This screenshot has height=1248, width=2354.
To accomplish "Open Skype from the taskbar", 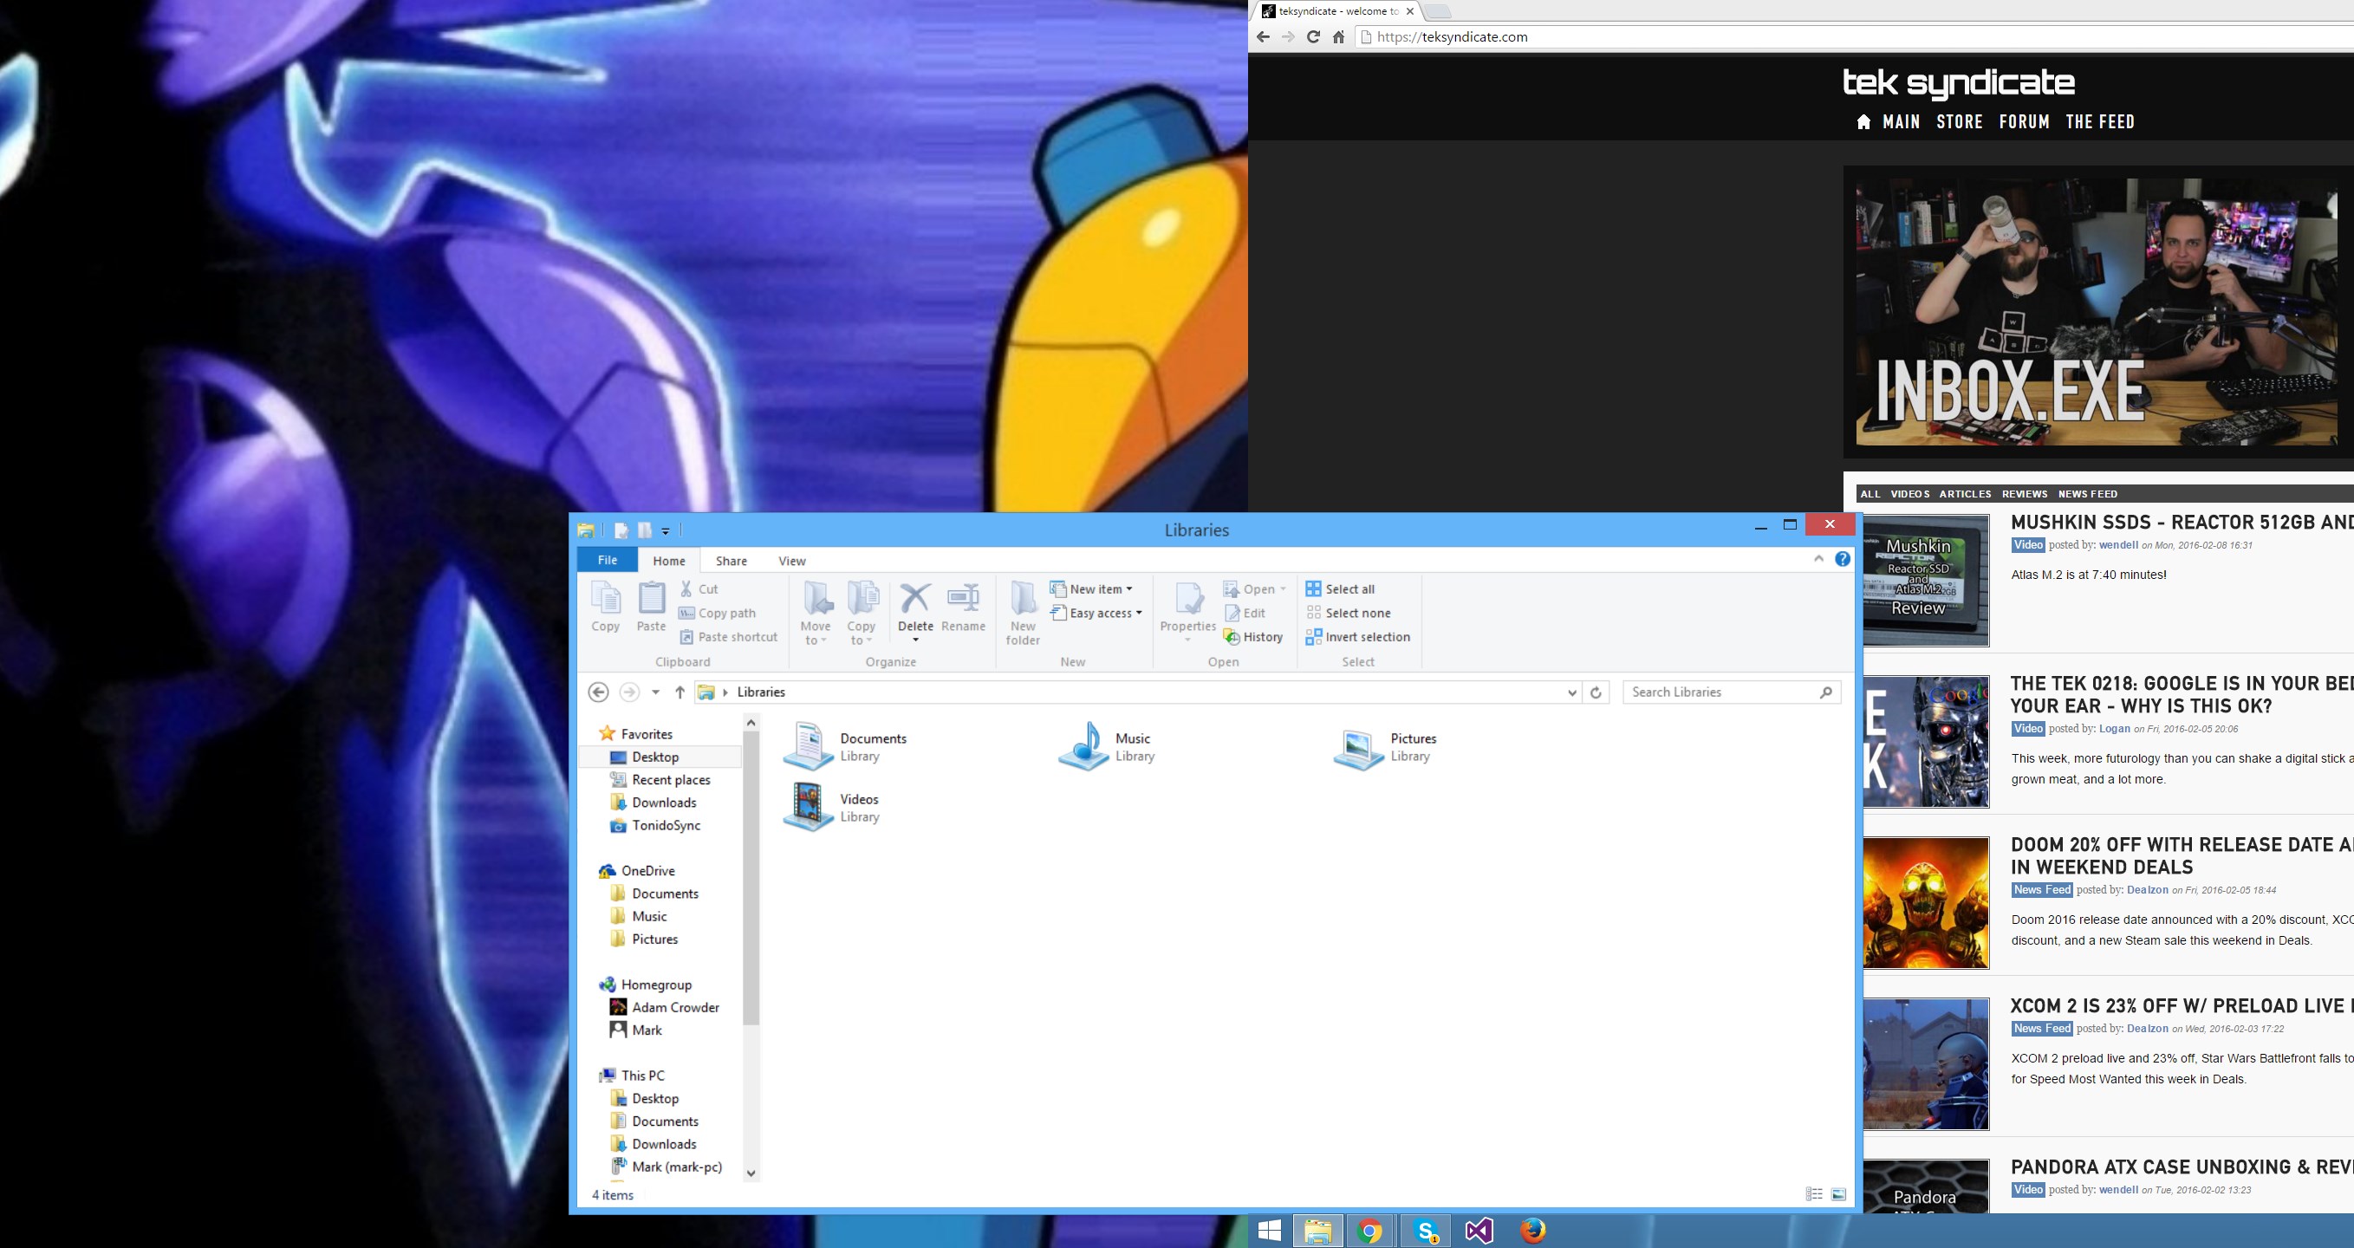I will [x=1427, y=1231].
